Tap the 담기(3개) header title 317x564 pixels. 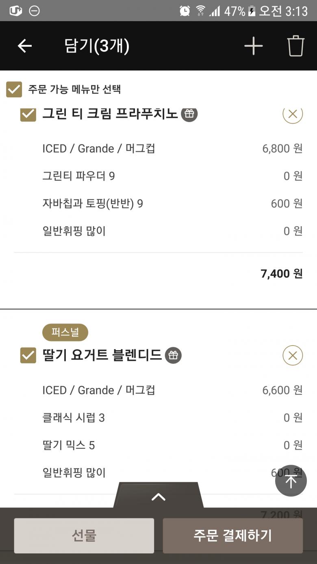click(x=97, y=46)
